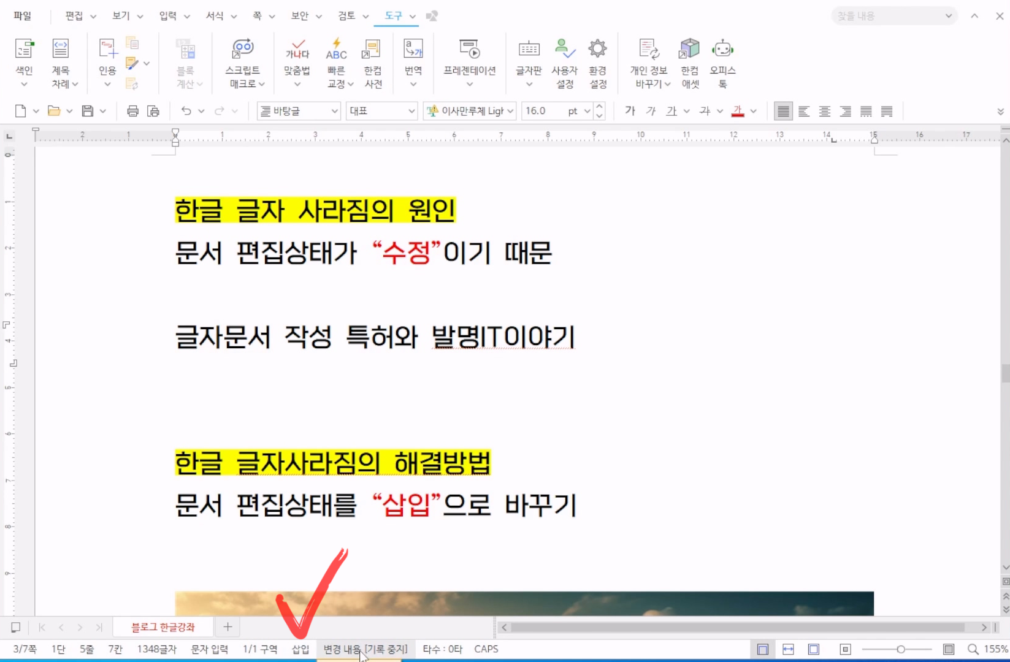Select left paragraph alignment
The width and height of the screenshot is (1010, 662).
(x=804, y=111)
